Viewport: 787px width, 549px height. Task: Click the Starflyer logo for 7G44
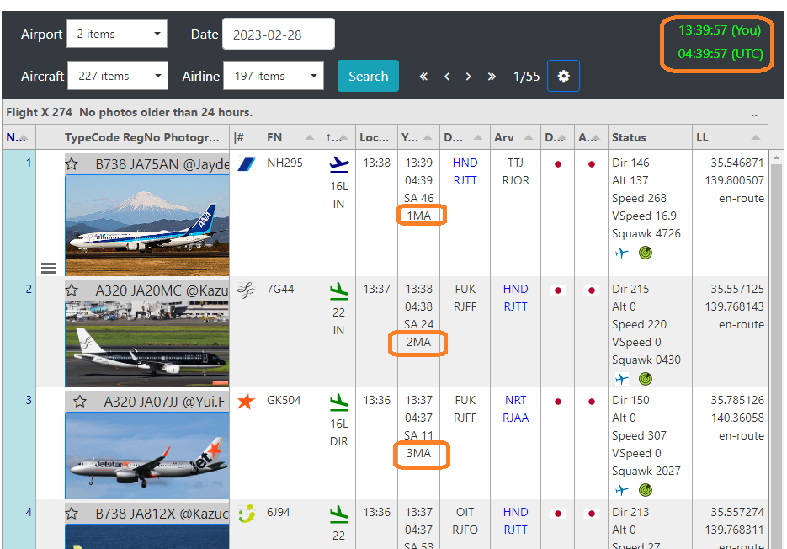(246, 290)
